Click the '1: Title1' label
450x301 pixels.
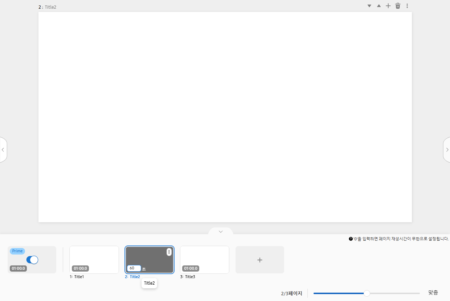coord(77,277)
